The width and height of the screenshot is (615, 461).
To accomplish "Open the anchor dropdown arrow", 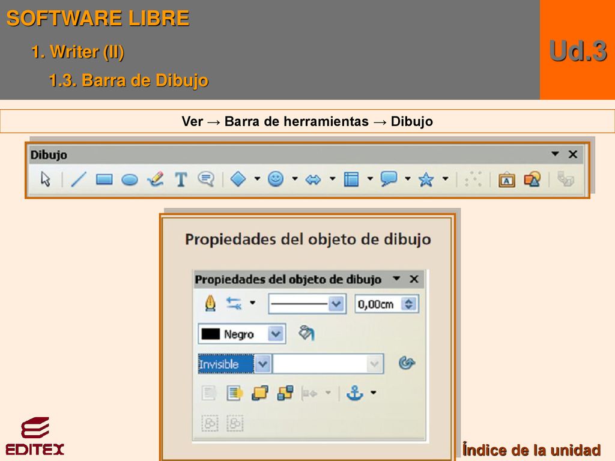I will pos(374,393).
